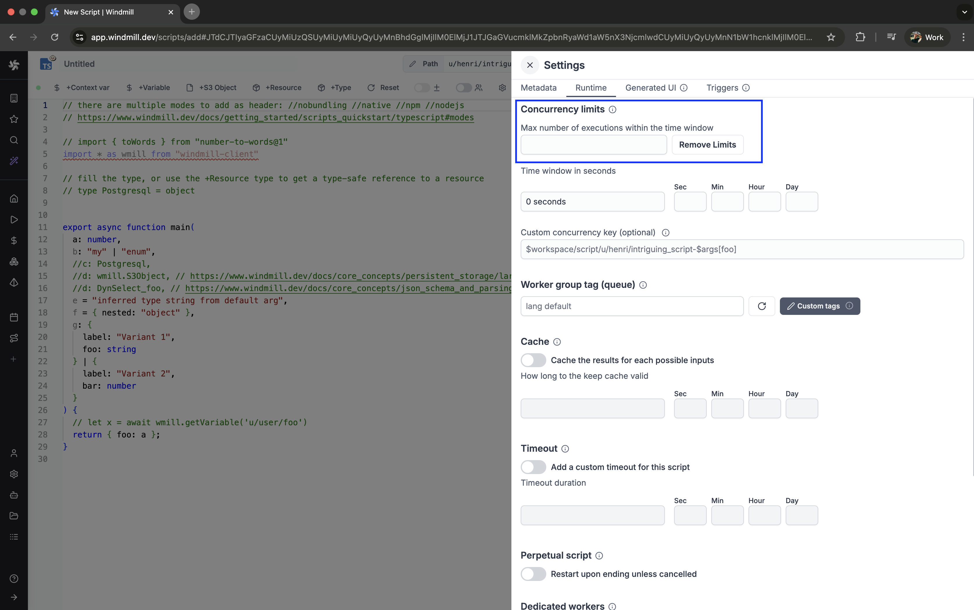The image size is (974, 610).
Task: Switch to the Generated UI tab
Action: pos(650,87)
